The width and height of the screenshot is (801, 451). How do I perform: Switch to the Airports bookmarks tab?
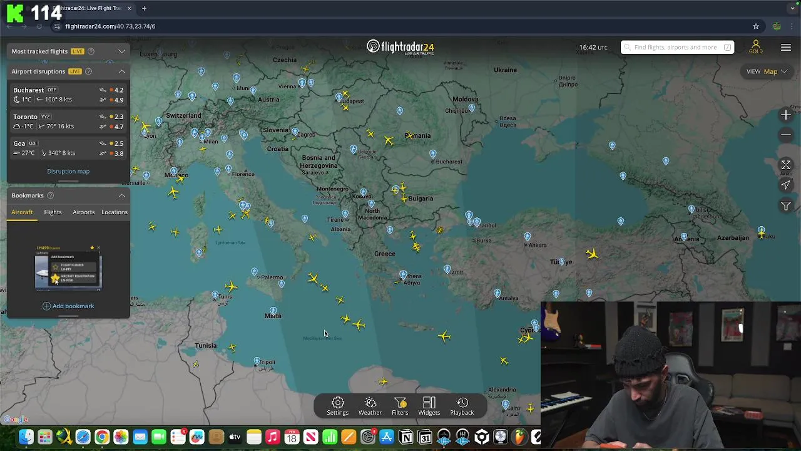tap(83, 212)
